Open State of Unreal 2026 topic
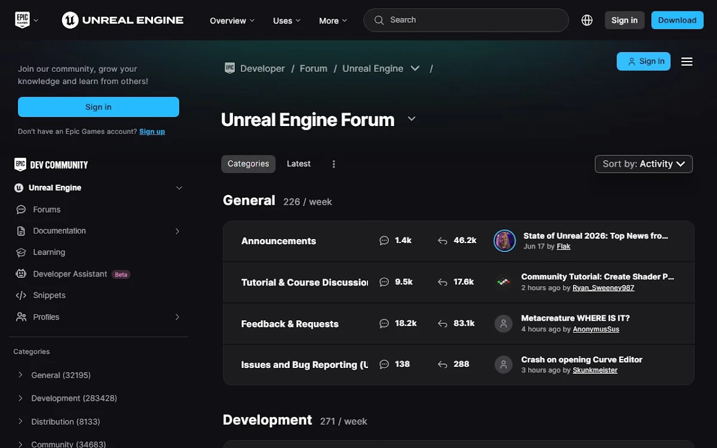Screen dimensions: 717x448 point(596,236)
